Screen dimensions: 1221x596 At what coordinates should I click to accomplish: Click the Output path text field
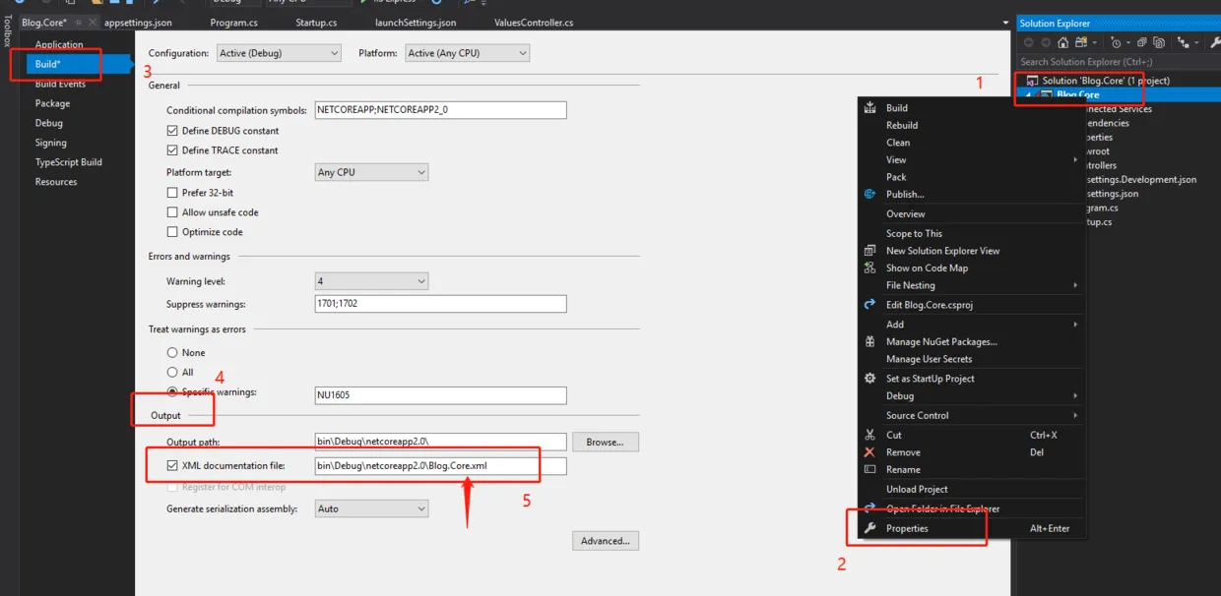pos(440,442)
